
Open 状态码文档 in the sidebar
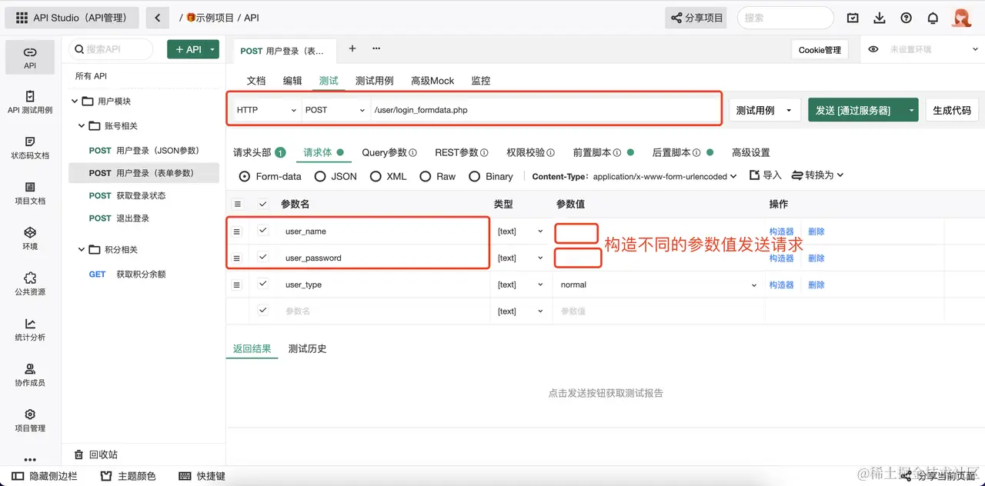pyautogui.click(x=30, y=148)
